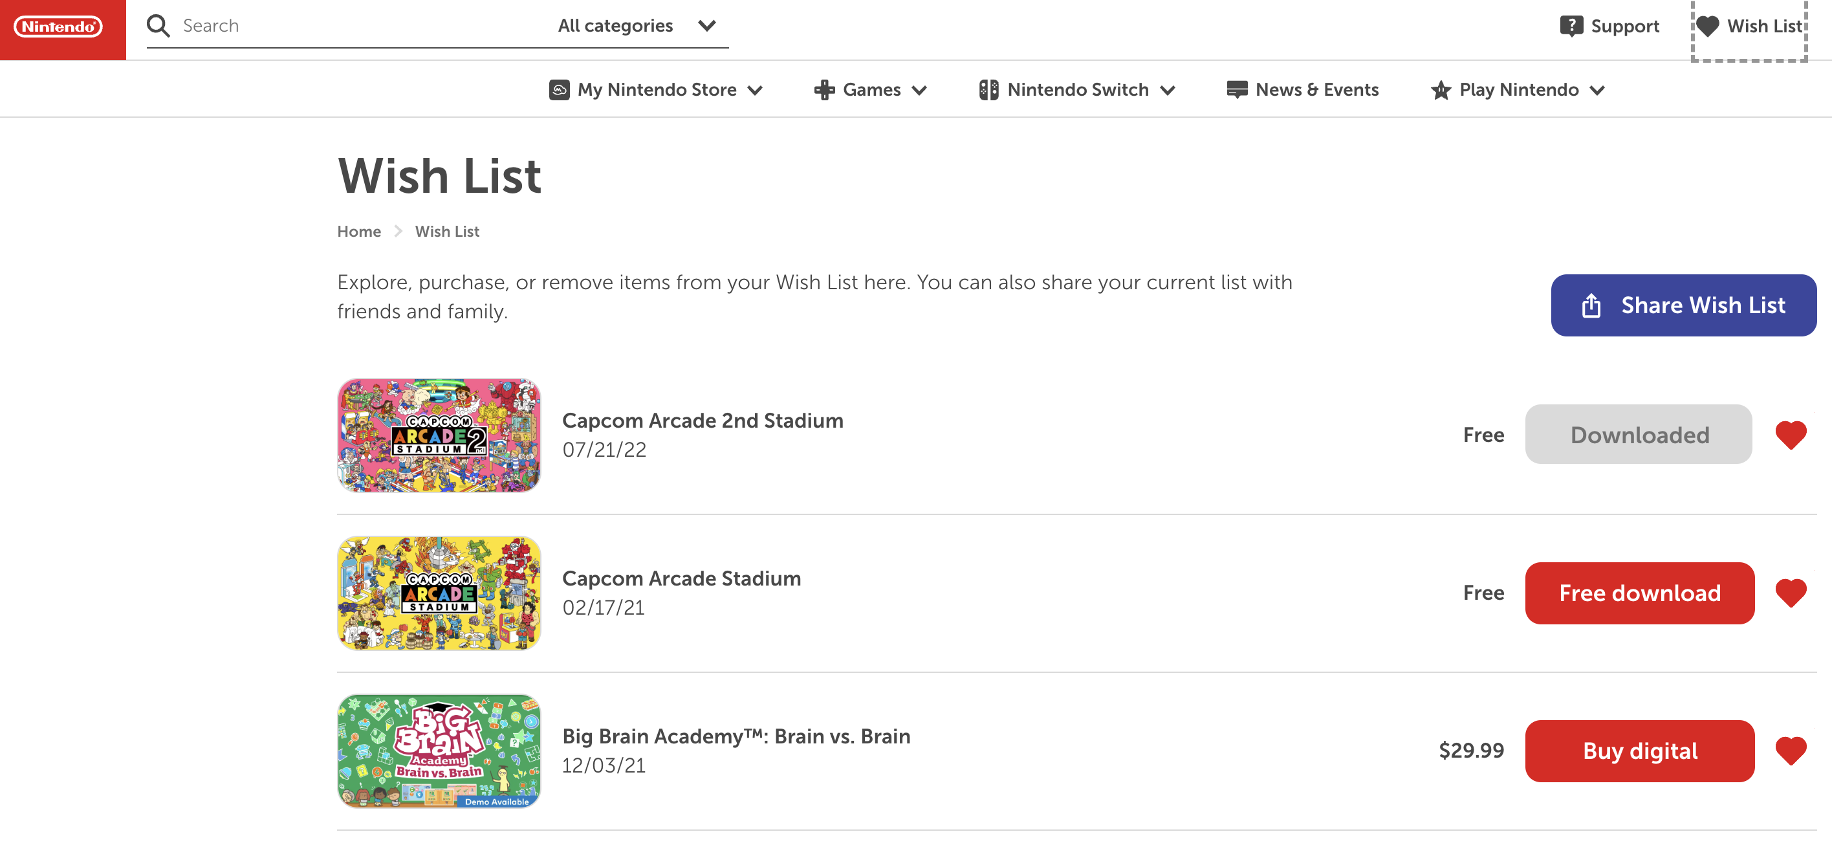Click the Support question mark icon

point(1570,27)
